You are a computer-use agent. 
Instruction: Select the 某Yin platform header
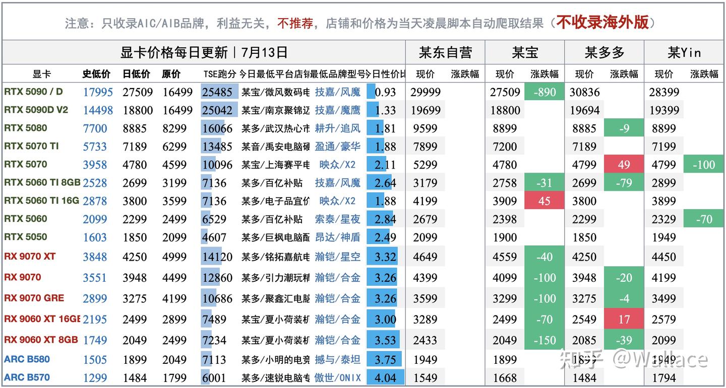coord(684,52)
